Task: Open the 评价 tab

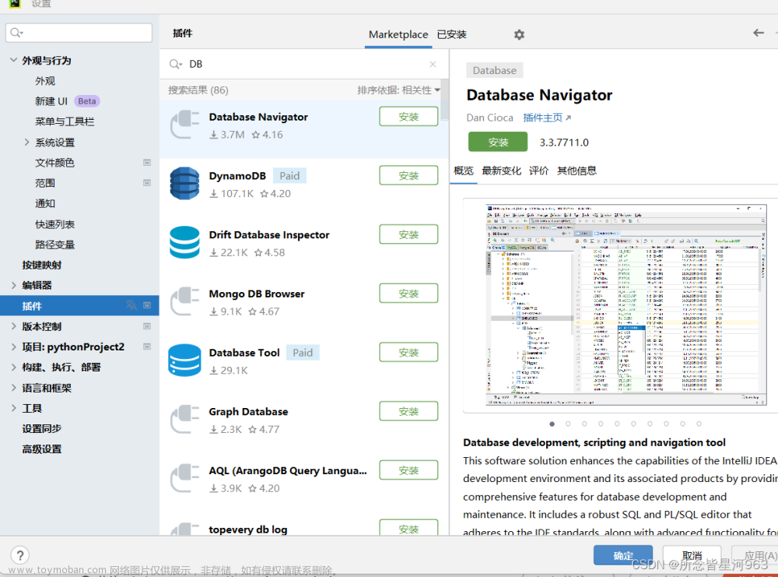Action: click(539, 171)
